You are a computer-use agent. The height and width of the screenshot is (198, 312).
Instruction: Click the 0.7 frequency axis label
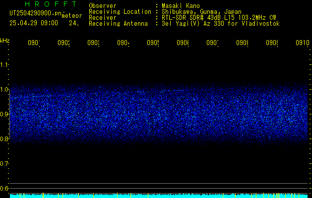(4, 163)
